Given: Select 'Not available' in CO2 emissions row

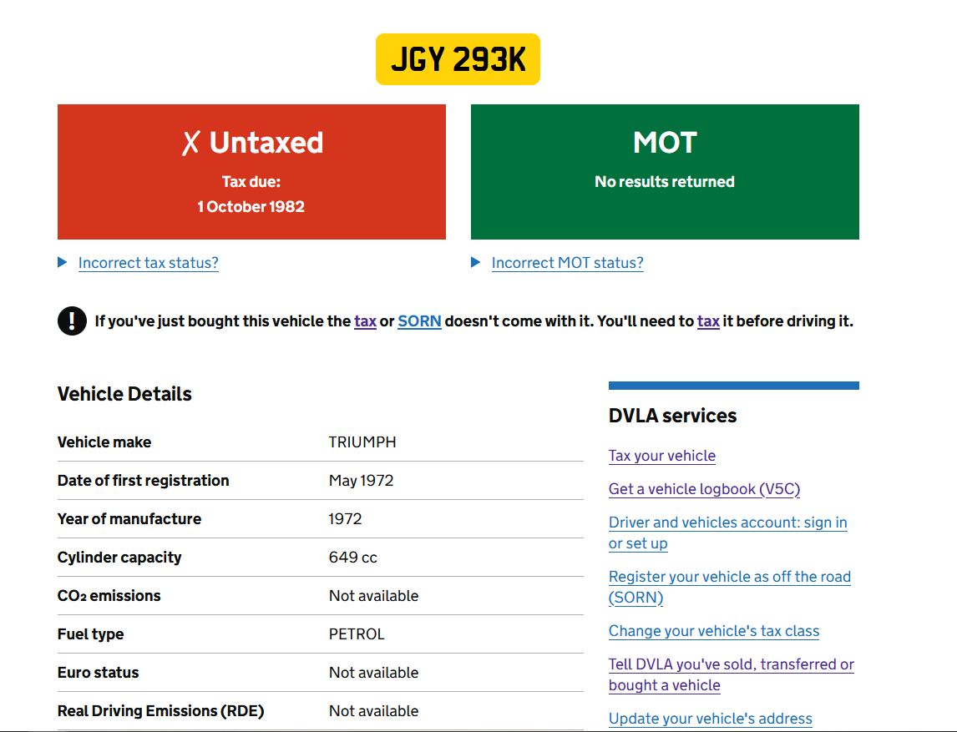Looking at the screenshot, I should (x=373, y=596).
